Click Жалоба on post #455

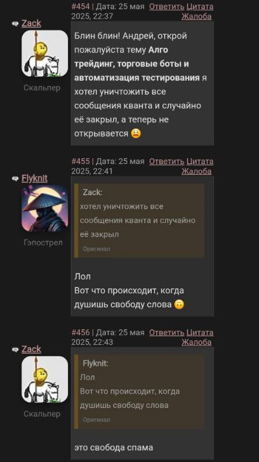click(x=196, y=171)
